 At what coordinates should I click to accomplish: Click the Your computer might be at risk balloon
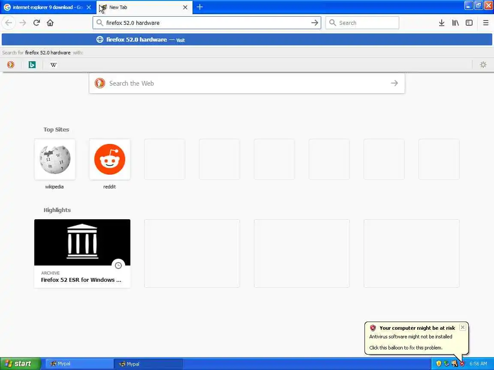point(416,338)
